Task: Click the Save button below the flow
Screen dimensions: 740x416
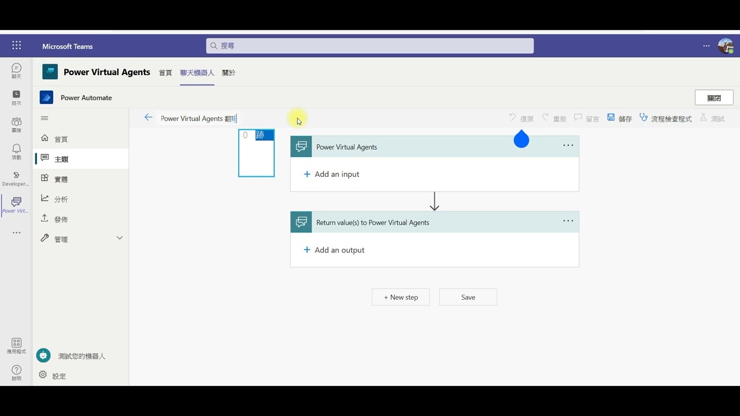Action: [468, 297]
